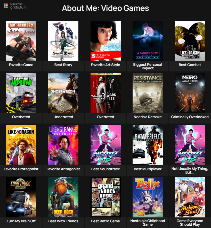Select the "Turn My Brain Off" label
Image resolution: width=211 pixels, height=228 pixels.
pos(21,221)
